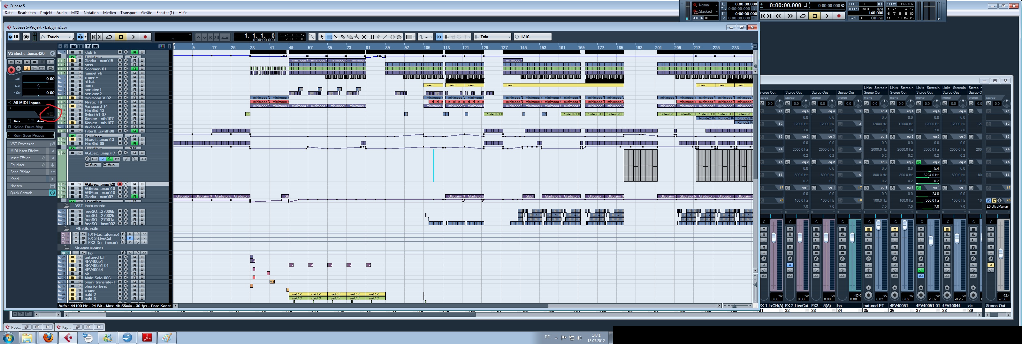Image resolution: width=1022 pixels, height=344 pixels.
Task: Click the Firefox taskbar icon
Action: point(49,337)
